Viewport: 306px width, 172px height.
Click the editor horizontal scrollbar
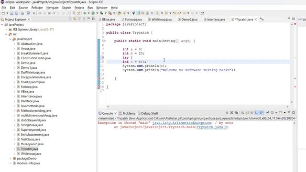[197, 107]
